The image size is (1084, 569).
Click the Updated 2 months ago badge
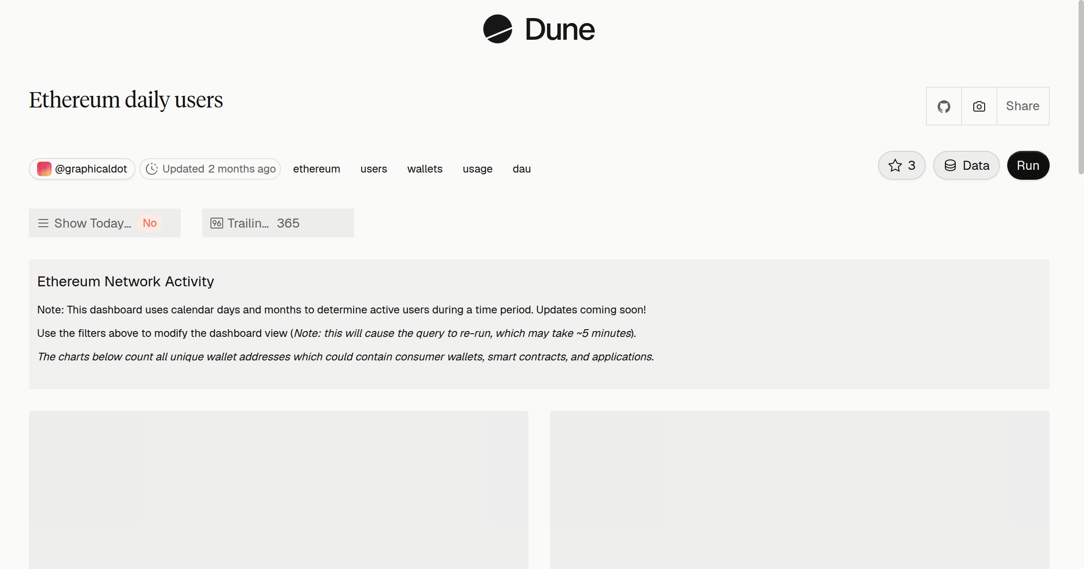click(x=210, y=169)
